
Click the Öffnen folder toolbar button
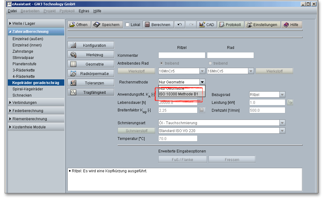79,25
